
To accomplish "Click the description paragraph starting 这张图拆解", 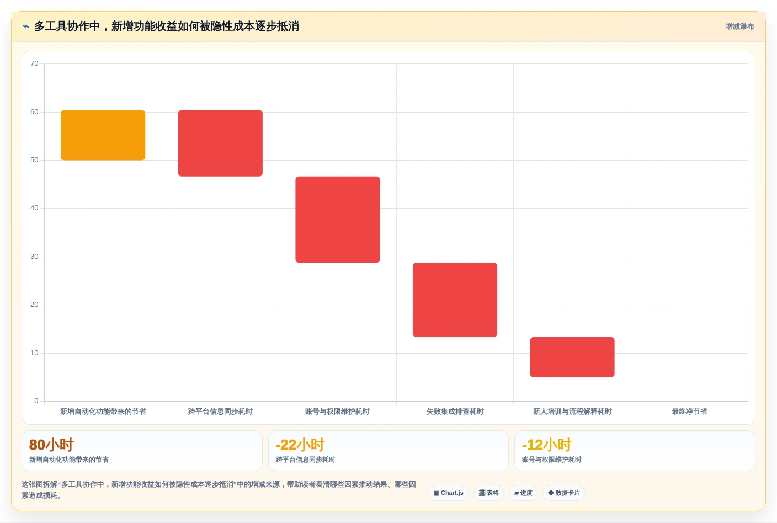I will [x=219, y=490].
